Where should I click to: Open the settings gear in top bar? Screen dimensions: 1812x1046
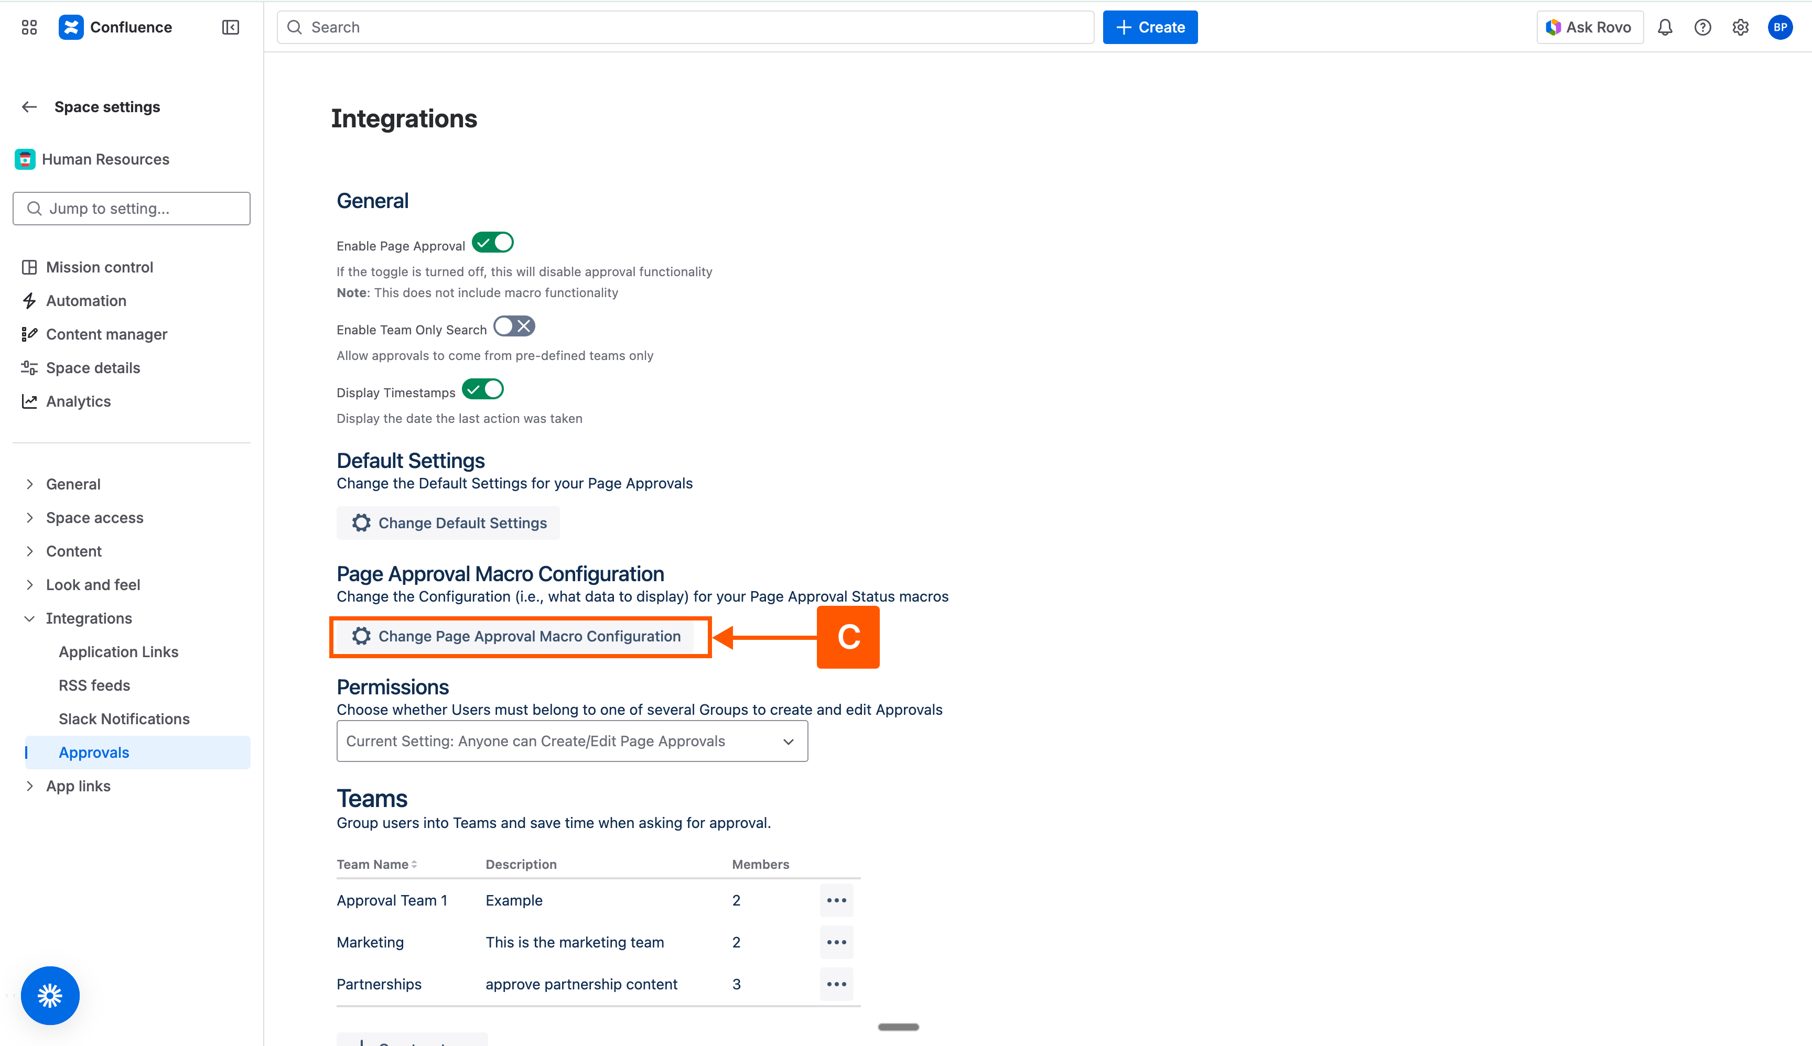point(1740,27)
